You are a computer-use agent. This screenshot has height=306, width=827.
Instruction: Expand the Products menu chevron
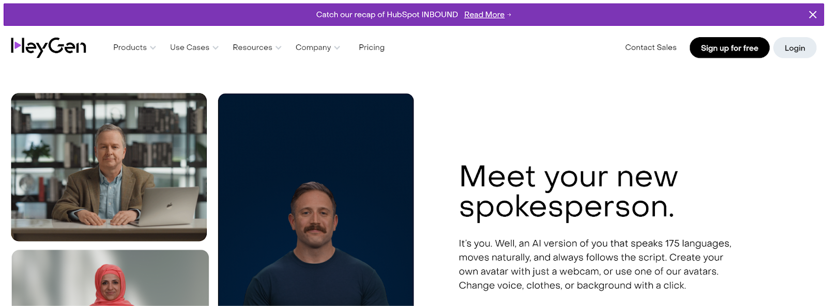[153, 47]
